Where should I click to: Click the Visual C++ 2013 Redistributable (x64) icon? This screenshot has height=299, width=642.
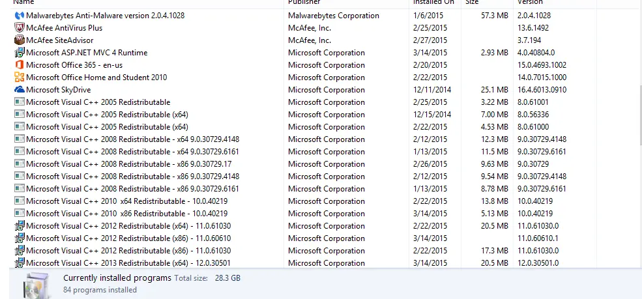pyautogui.click(x=20, y=263)
